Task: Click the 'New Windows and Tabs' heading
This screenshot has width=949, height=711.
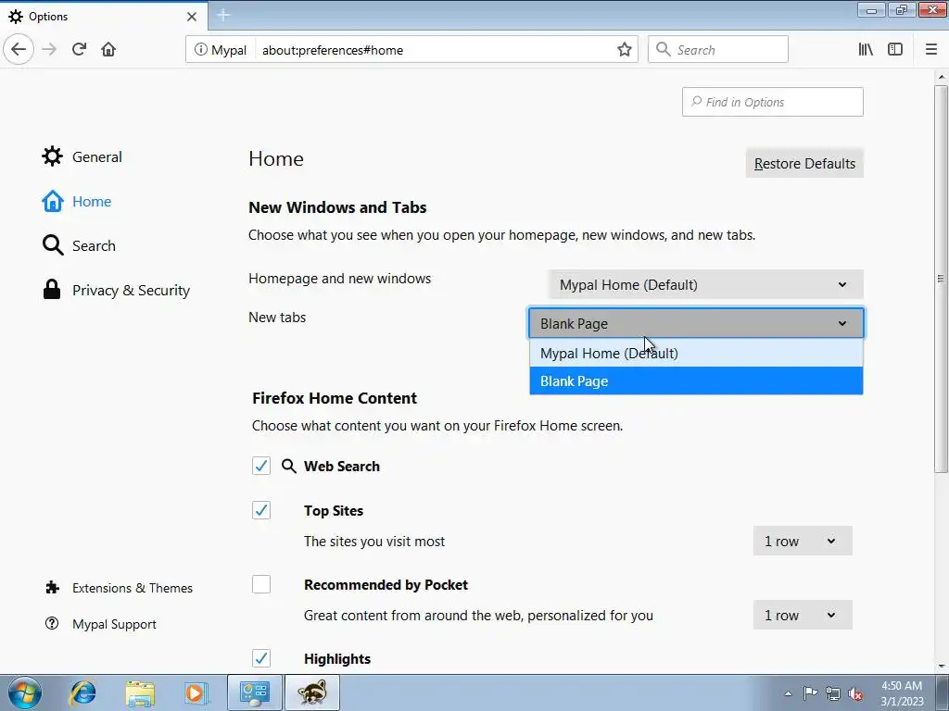Action: click(337, 207)
